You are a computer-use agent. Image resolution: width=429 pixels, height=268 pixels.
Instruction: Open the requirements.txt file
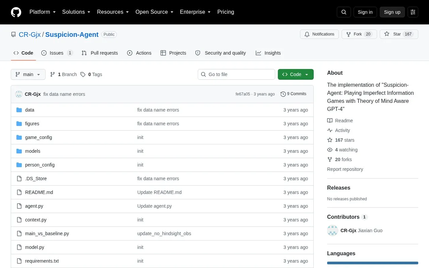click(x=42, y=261)
